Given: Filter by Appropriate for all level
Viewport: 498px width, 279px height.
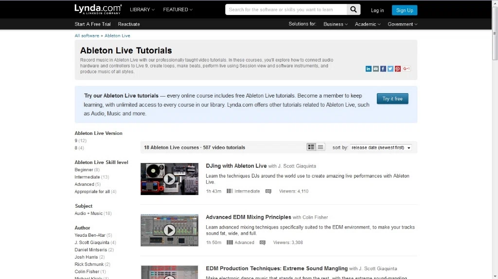Looking at the screenshot, I should pyautogui.click(x=95, y=192).
